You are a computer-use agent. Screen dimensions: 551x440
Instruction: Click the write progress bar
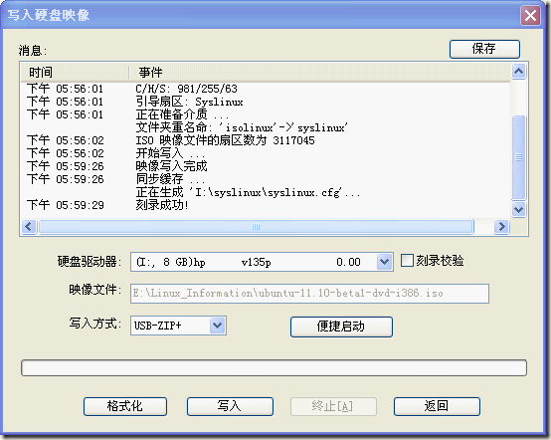[274, 368]
